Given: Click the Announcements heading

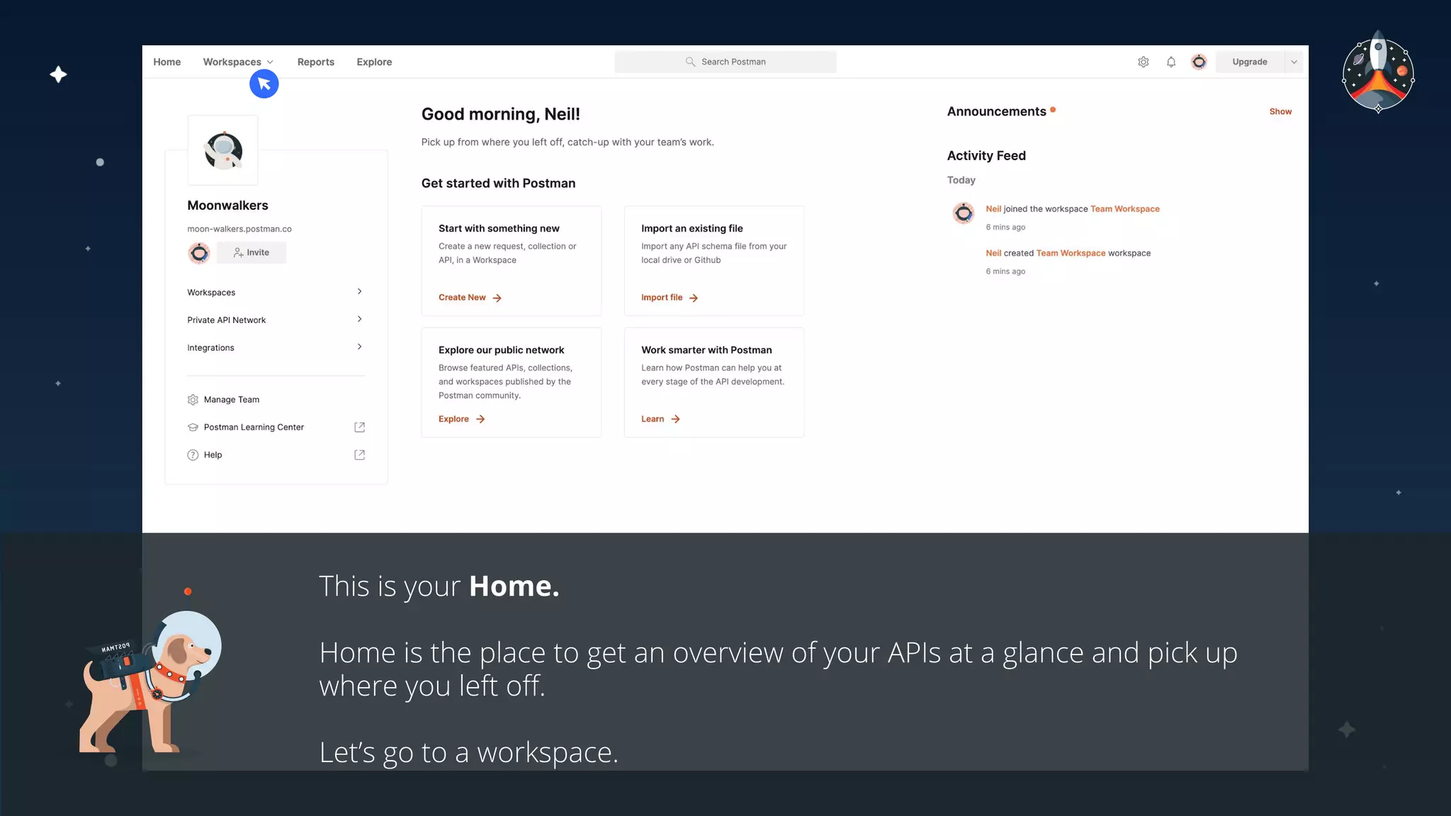Looking at the screenshot, I should 996,112.
